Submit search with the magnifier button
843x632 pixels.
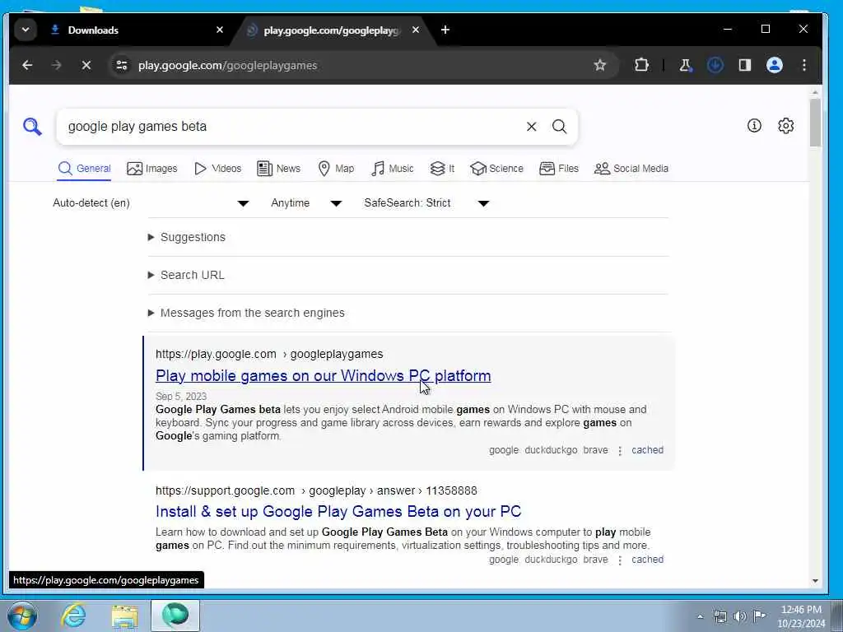click(x=559, y=127)
